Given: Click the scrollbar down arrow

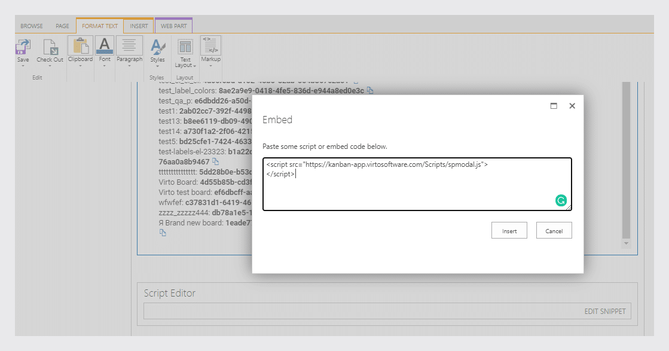Looking at the screenshot, I should click(x=626, y=243).
